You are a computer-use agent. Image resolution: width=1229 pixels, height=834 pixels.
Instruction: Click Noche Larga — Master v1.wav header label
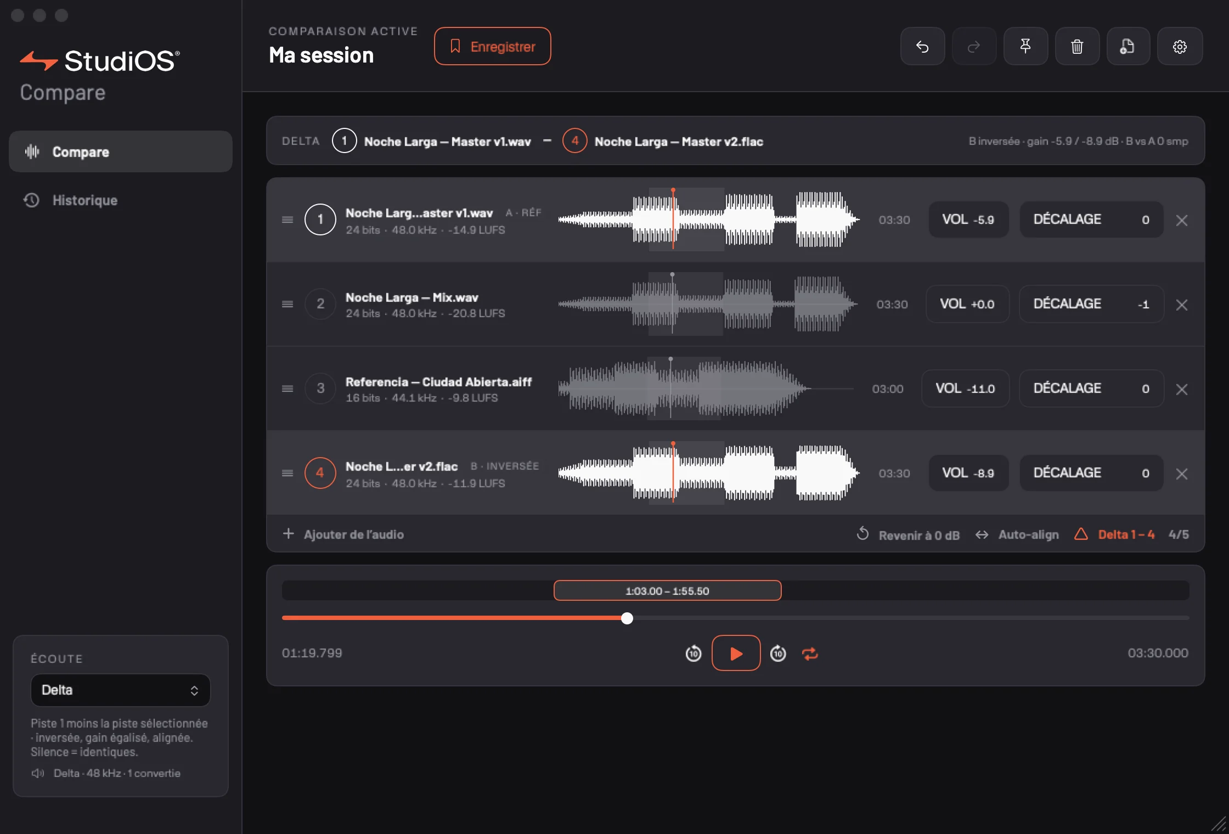pos(448,142)
